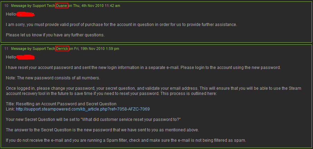Click 'Please let us know if you have any further questions'
The height and width of the screenshot is (149, 313).
point(55,35)
